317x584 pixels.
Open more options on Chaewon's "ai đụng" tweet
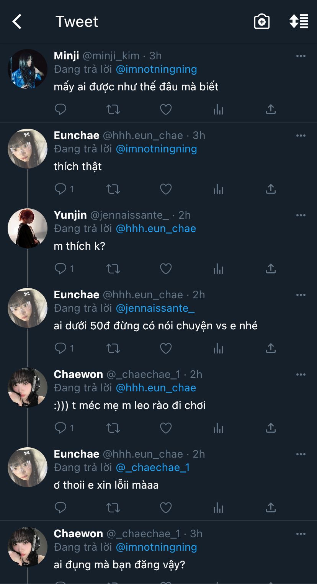(301, 534)
